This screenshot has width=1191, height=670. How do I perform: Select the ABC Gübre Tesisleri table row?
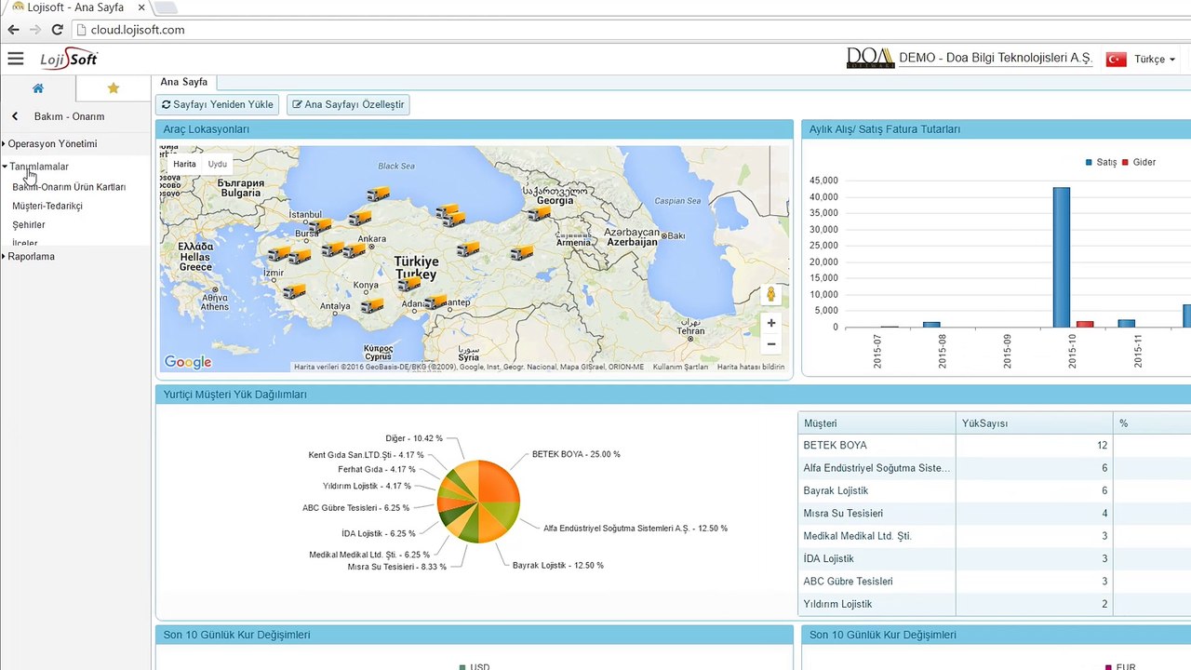tap(995, 582)
